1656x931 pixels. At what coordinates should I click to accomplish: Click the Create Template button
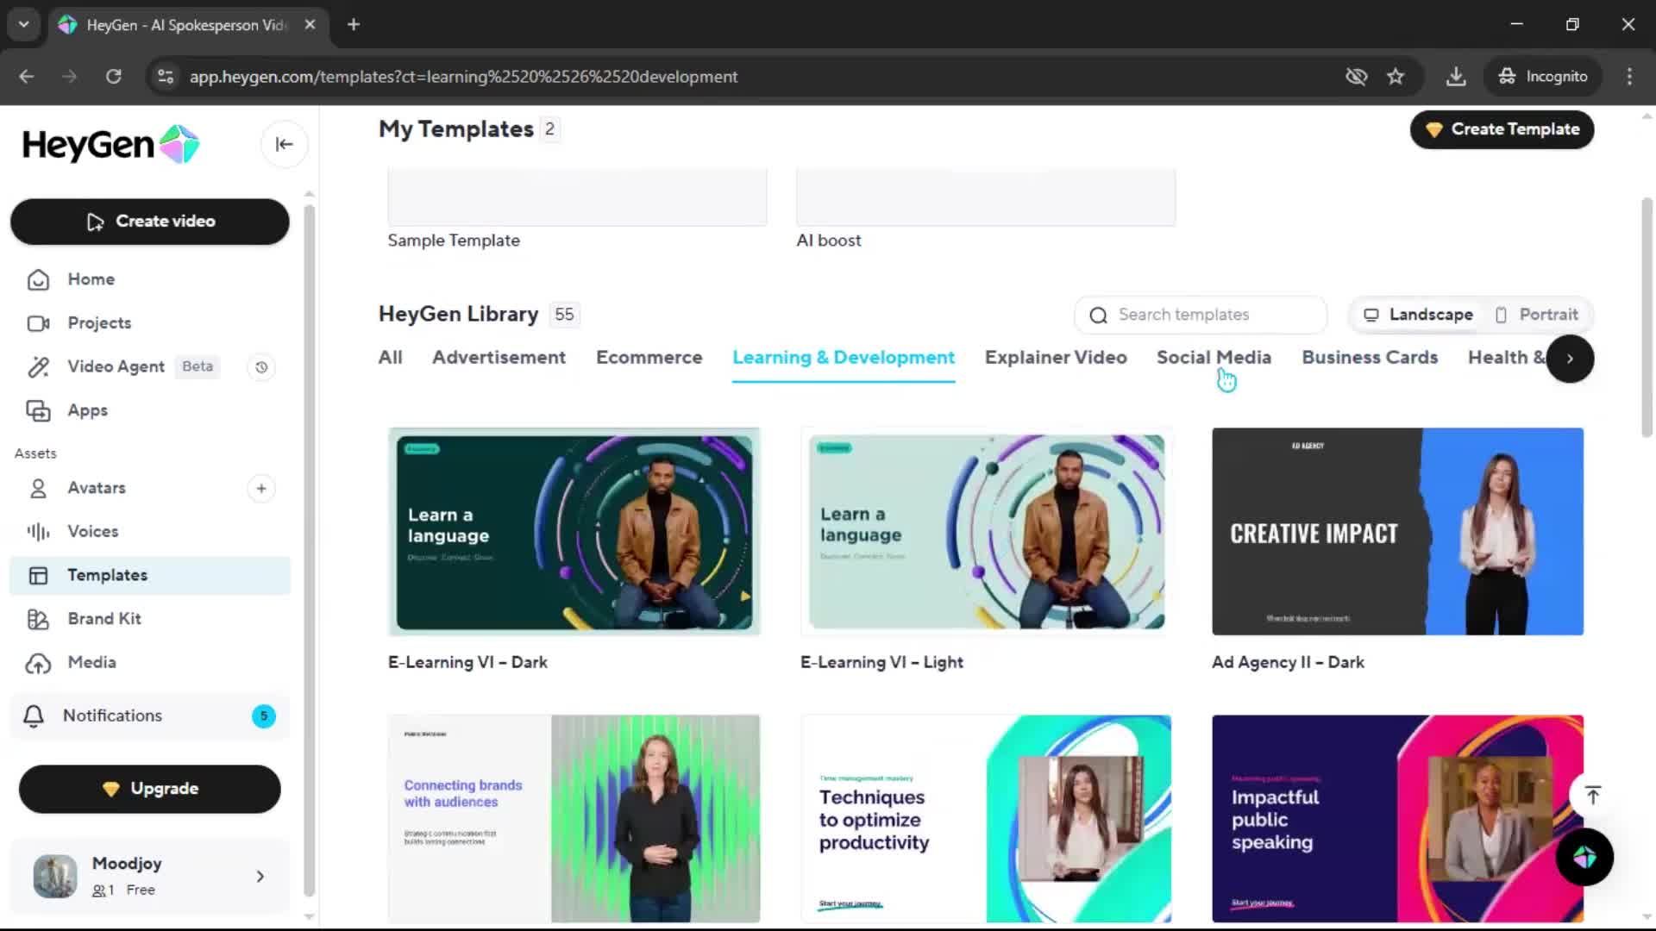[x=1502, y=129]
